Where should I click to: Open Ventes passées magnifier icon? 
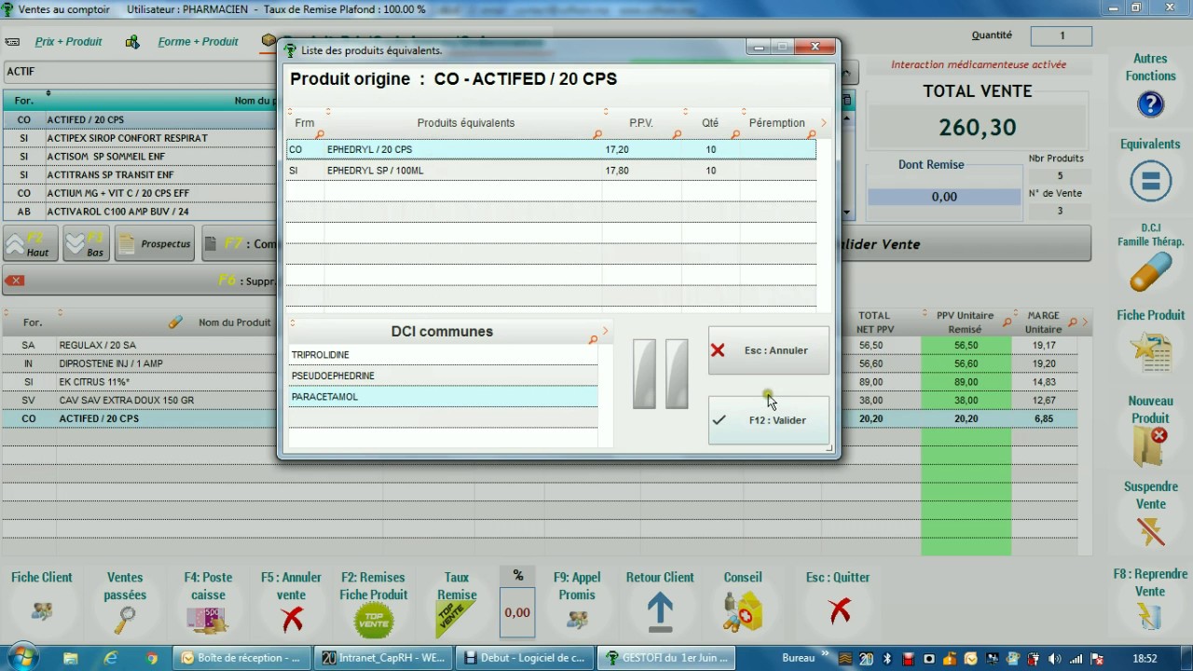(x=125, y=619)
